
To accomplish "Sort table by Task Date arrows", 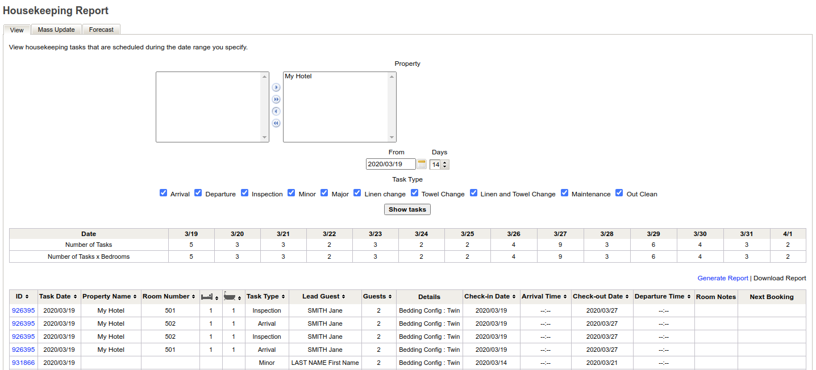I will [75, 297].
